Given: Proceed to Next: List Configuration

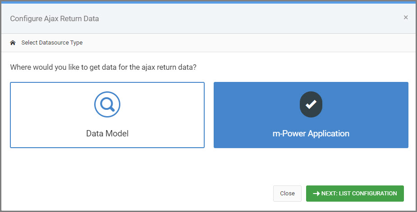Looking at the screenshot, I should pyautogui.click(x=355, y=194).
